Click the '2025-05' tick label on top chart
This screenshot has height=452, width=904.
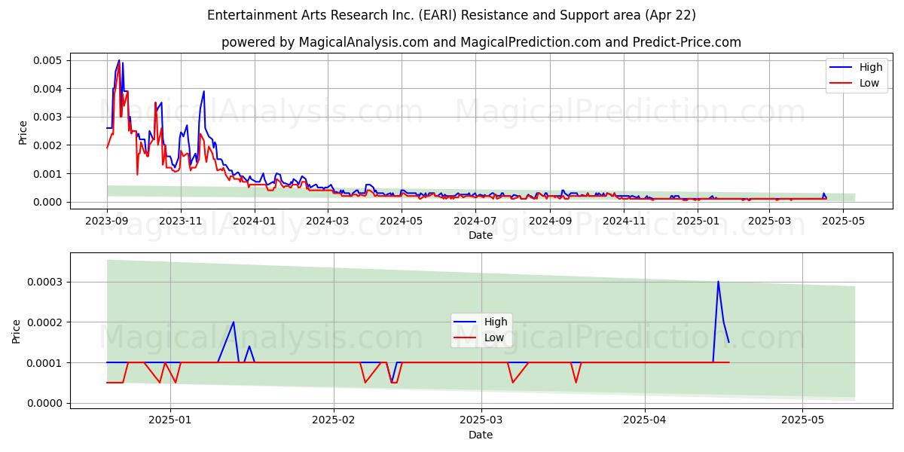pyautogui.click(x=843, y=221)
